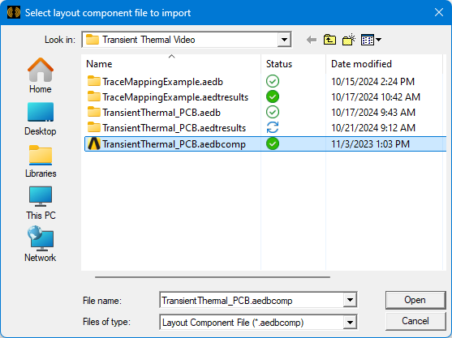
Task: Open This PC location
Action: pos(41,203)
